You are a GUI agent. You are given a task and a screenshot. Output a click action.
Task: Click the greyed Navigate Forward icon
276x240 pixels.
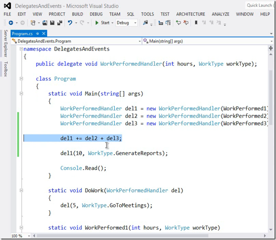pyautogui.click(x=22, y=23)
